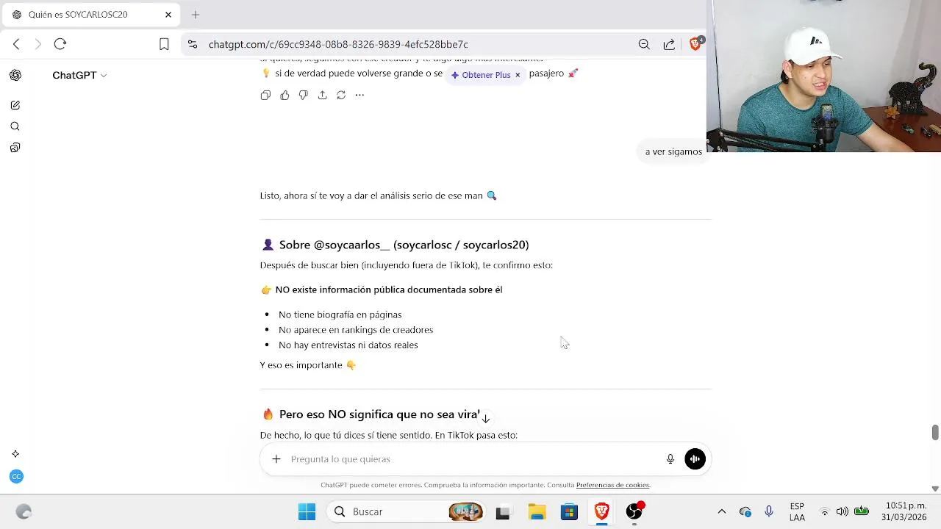941x529 pixels.
Task: Open Brave Shields icon
Action: (x=695, y=43)
